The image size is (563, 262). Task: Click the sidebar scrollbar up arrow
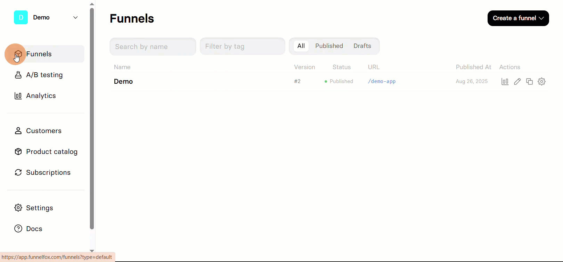tap(92, 4)
